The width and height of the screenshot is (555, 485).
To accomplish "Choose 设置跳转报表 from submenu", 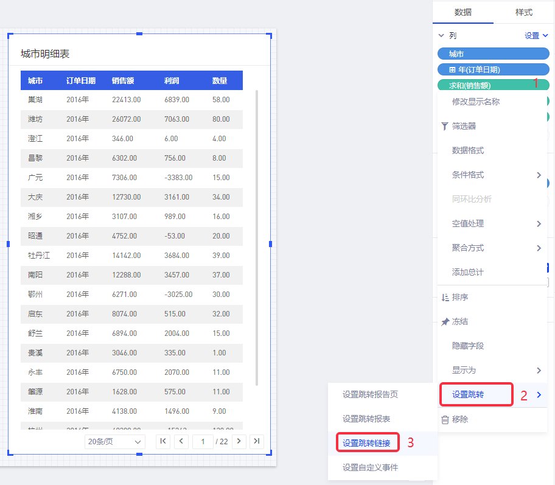I will pyautogui.click(x=366, y=419).
